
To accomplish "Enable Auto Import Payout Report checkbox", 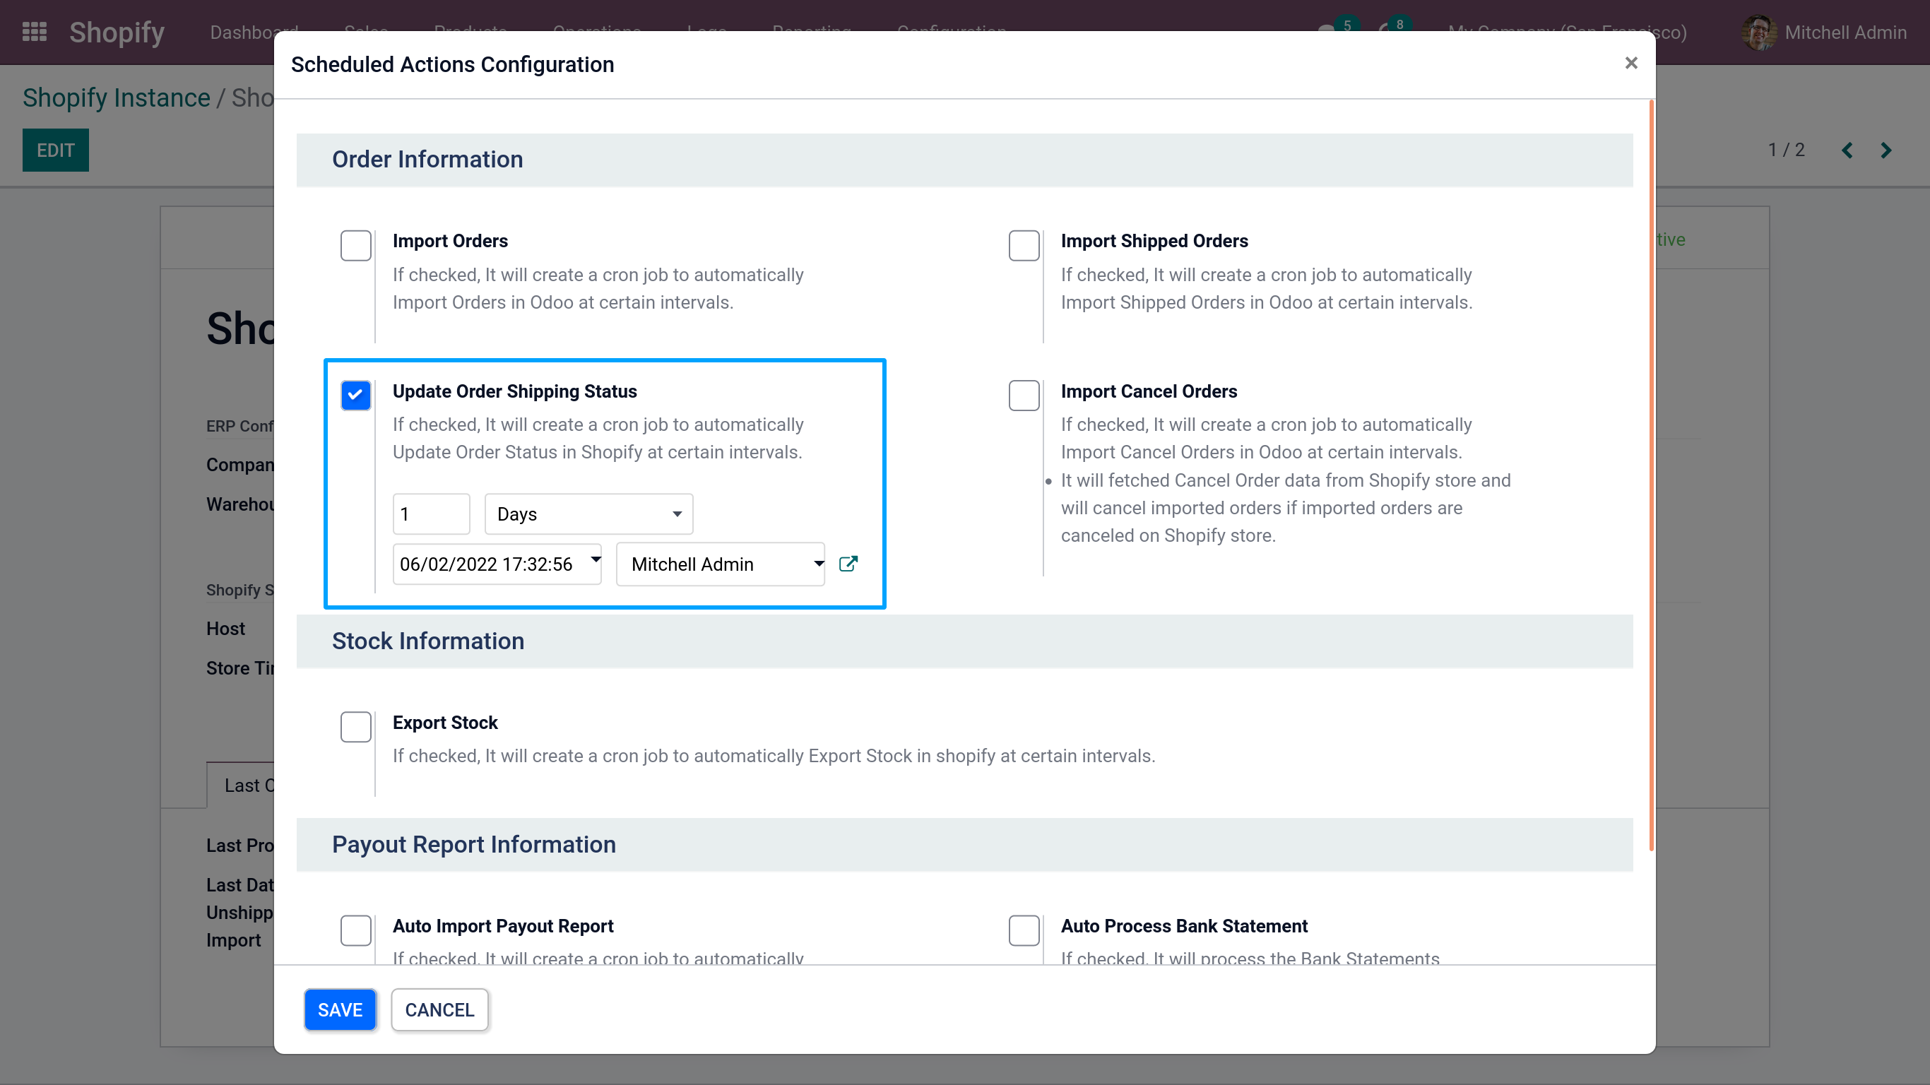I will coord(356,930).
